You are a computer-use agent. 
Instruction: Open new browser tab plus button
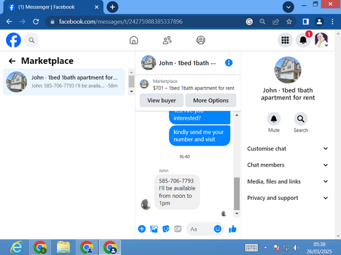[113, 7]
